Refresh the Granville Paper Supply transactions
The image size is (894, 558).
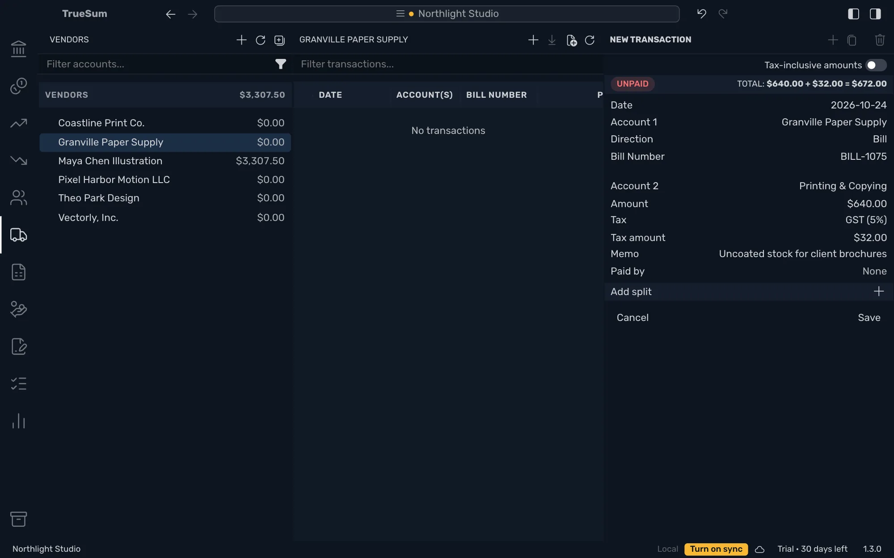(590, 40)
